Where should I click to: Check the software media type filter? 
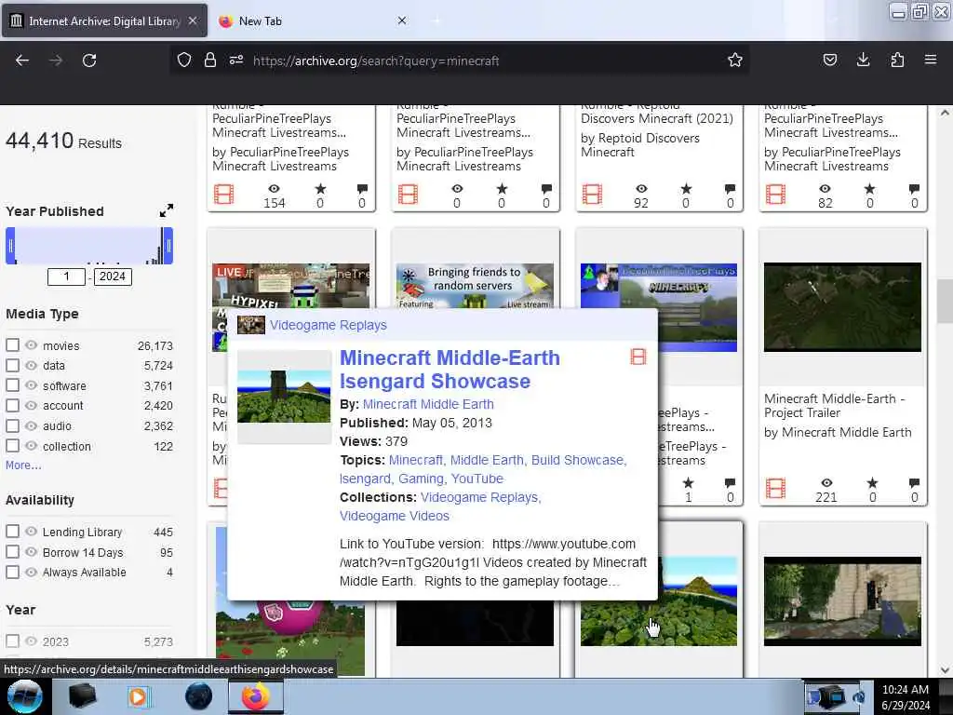click(12, 385)
